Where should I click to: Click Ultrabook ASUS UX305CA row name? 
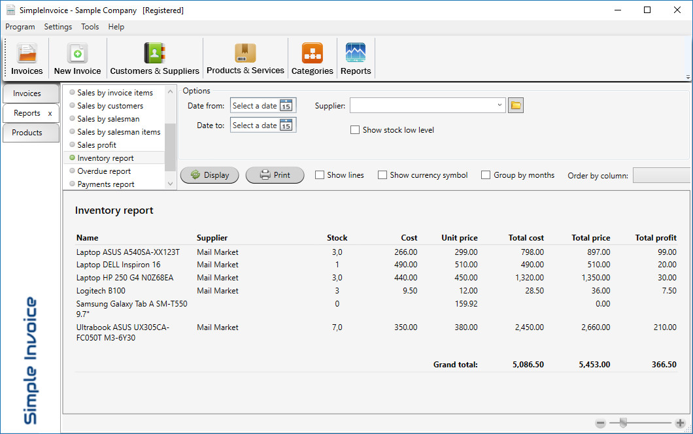[123, 332]
